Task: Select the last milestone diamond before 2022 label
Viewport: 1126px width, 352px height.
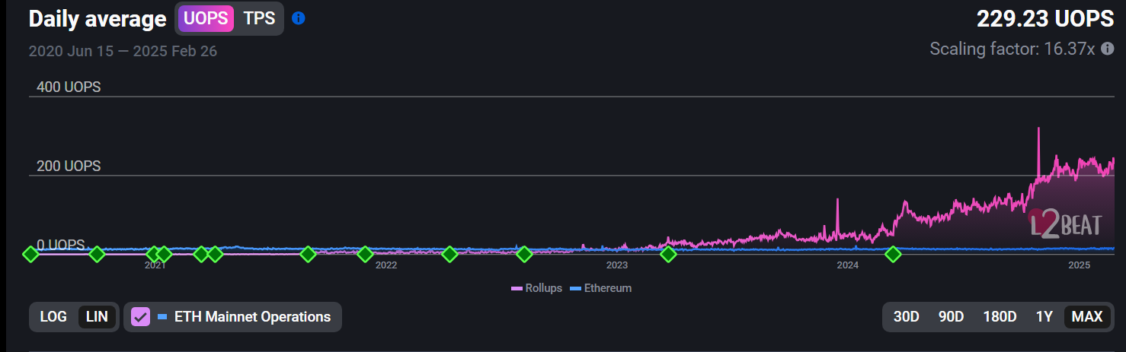Action: point(365,254)
